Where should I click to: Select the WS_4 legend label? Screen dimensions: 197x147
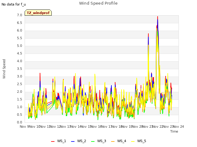122,141
